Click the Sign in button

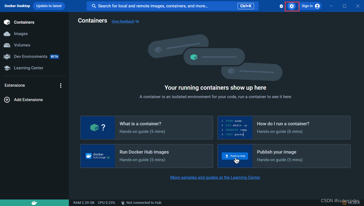310,6
